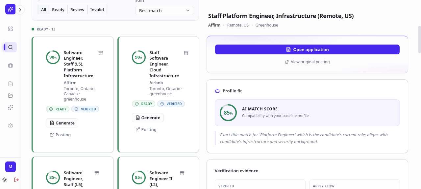Screen dimensions: 421x189
Task: Click the red logout icon
Action: (x=16, y=180)
